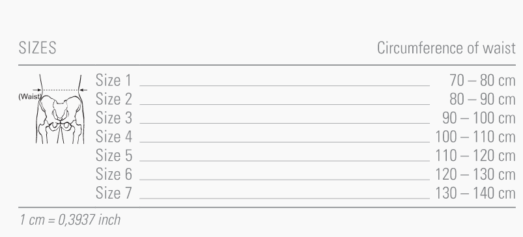The width and height of the screenshot is (523, 237).
Task: Click the 1 cm = 0,3937 inch footnote
Action: click(x=70, y=220)
